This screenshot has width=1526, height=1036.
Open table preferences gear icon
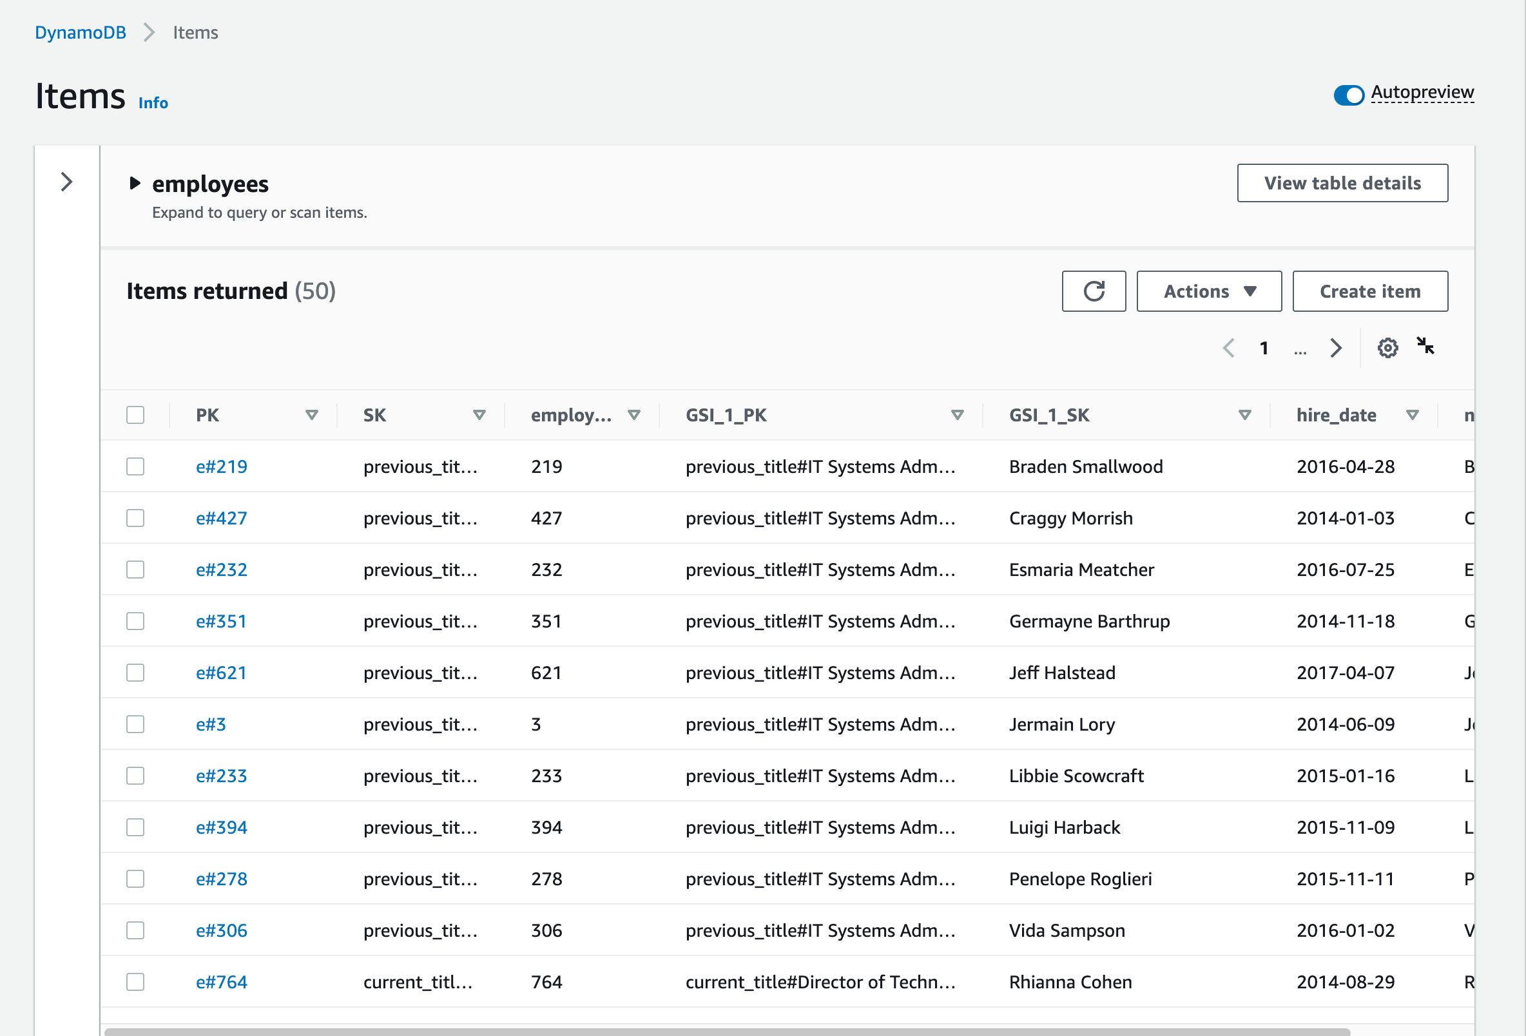pos(1387,347)
